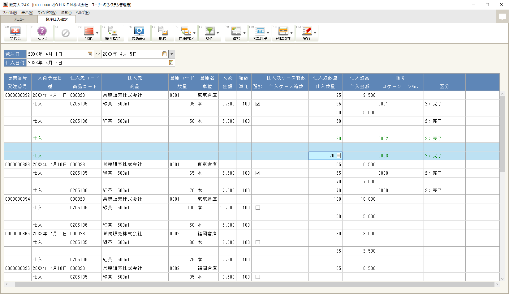Screen dimensions: 509x294
Task: Open the chat bubble notification icon
Action: [502, 17]
